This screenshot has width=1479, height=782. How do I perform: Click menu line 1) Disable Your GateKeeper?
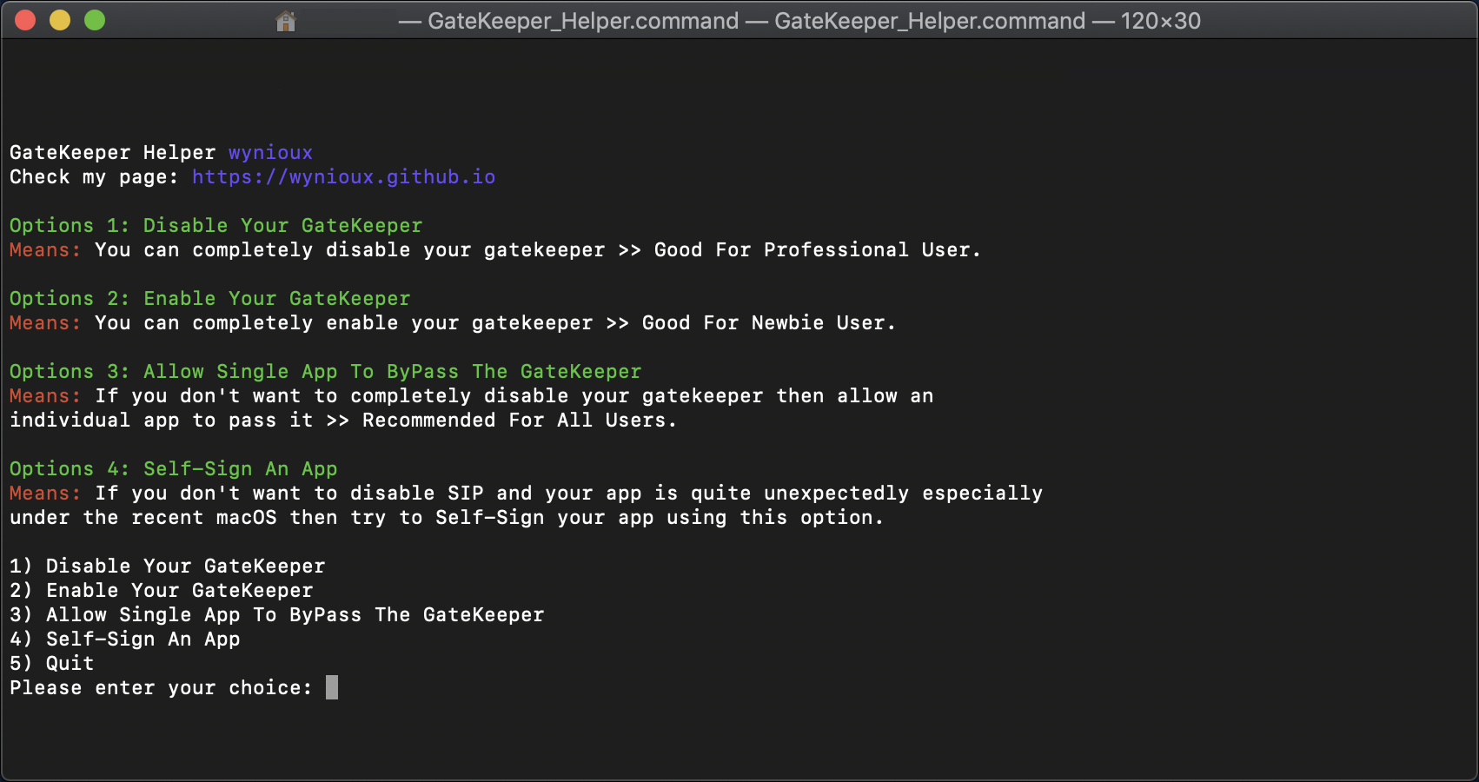pyautogui.click(x=167, y=567)
